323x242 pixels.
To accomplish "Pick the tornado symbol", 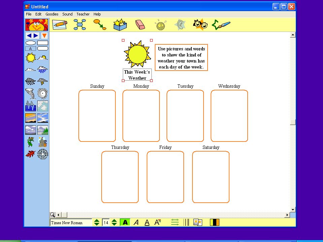I will click(31, 94).
